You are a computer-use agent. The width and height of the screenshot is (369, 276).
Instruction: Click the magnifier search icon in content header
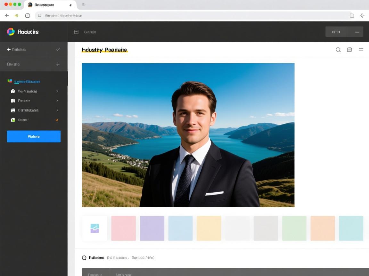(x=338, y=50)
